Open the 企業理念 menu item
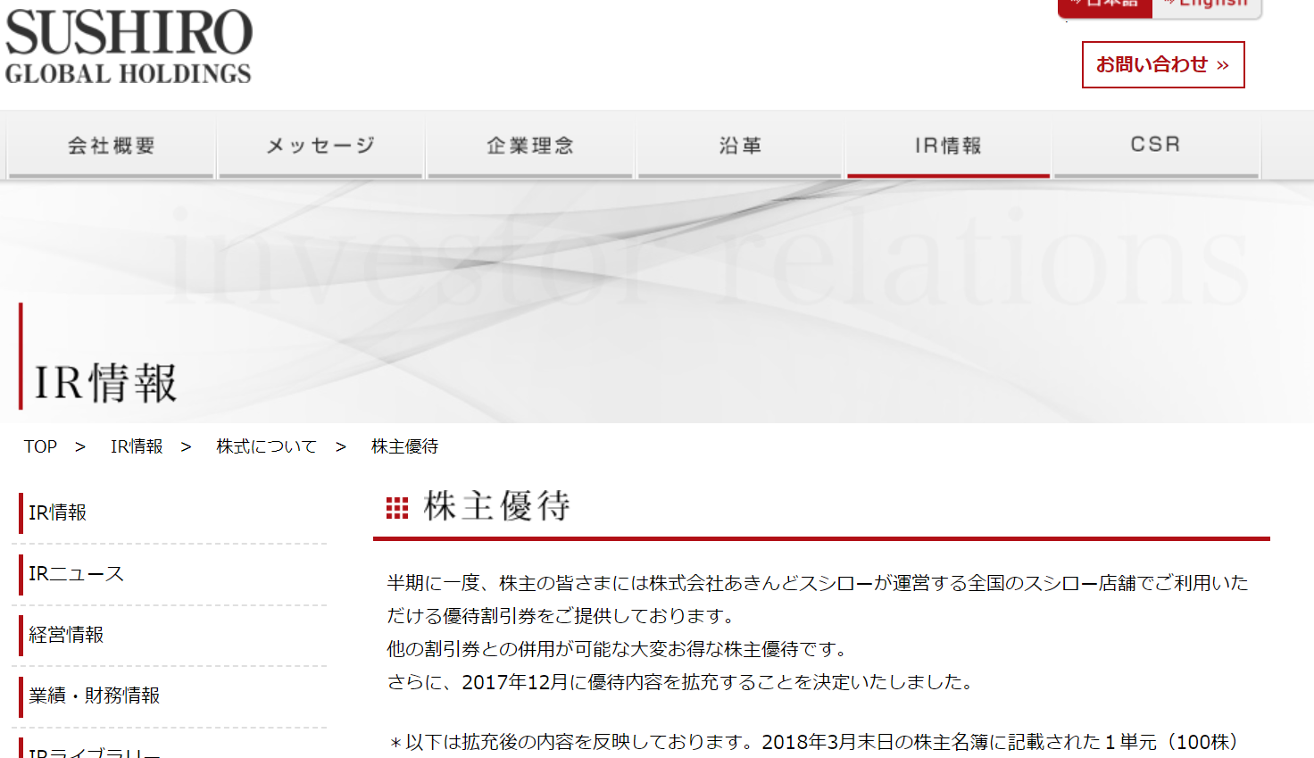The image size is (1314, 758). click(x=530, y=145)
